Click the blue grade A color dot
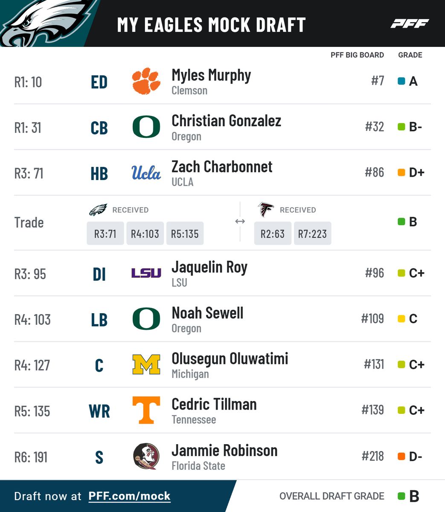Image resolution: width=445 pixels, height=512 pixels. 401,81
